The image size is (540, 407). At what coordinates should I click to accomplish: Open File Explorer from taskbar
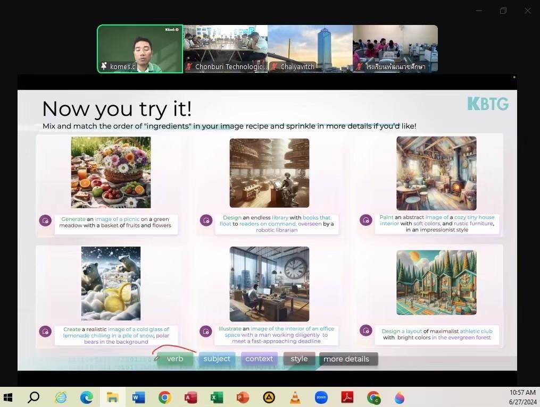[x=112, y=397]
